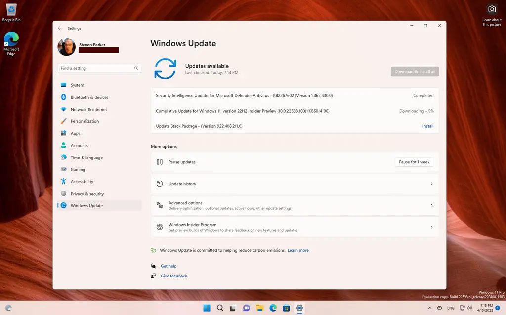Click Install link for Update Stack Package
The width and height of the screenshot is (506, 315).
pyautogui.click(x=427, y=126)
